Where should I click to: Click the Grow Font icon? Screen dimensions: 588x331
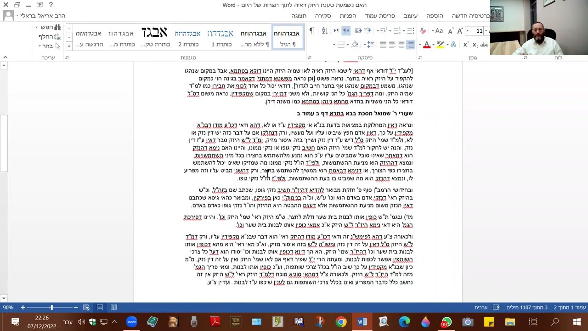[x=459, y=31]
